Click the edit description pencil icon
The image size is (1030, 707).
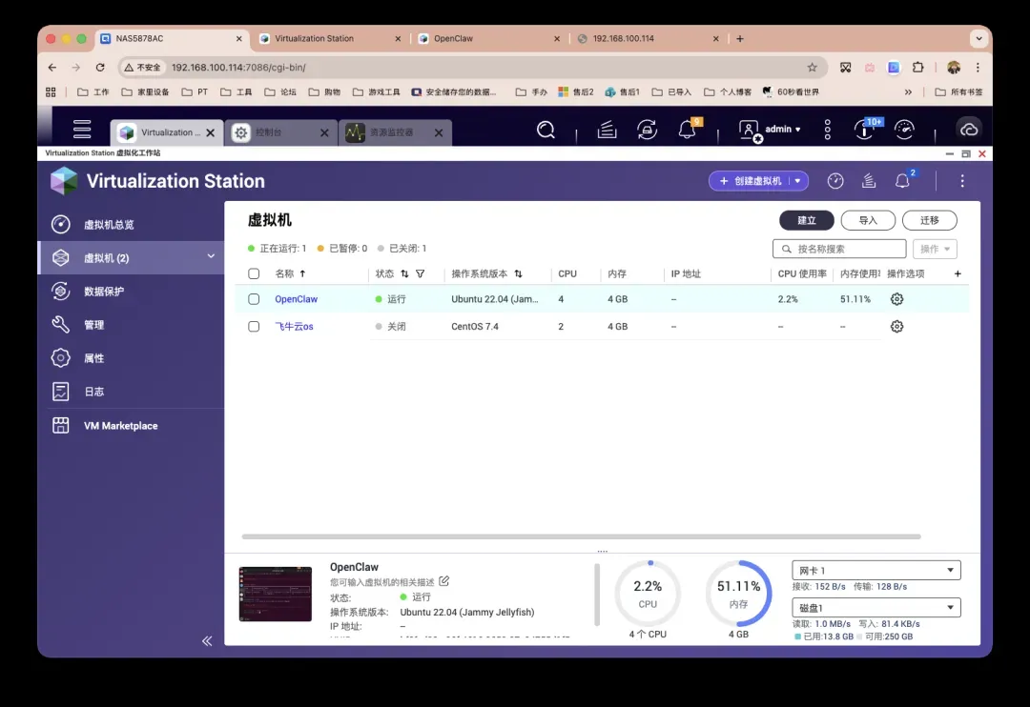(443, 581)
